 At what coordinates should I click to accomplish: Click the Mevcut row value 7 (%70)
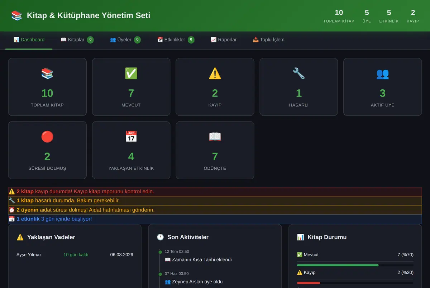pyautogui.click(x=406, y=255)
